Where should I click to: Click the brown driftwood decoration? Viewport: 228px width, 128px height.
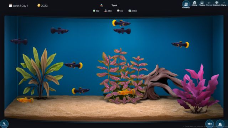tap(161, 83)
